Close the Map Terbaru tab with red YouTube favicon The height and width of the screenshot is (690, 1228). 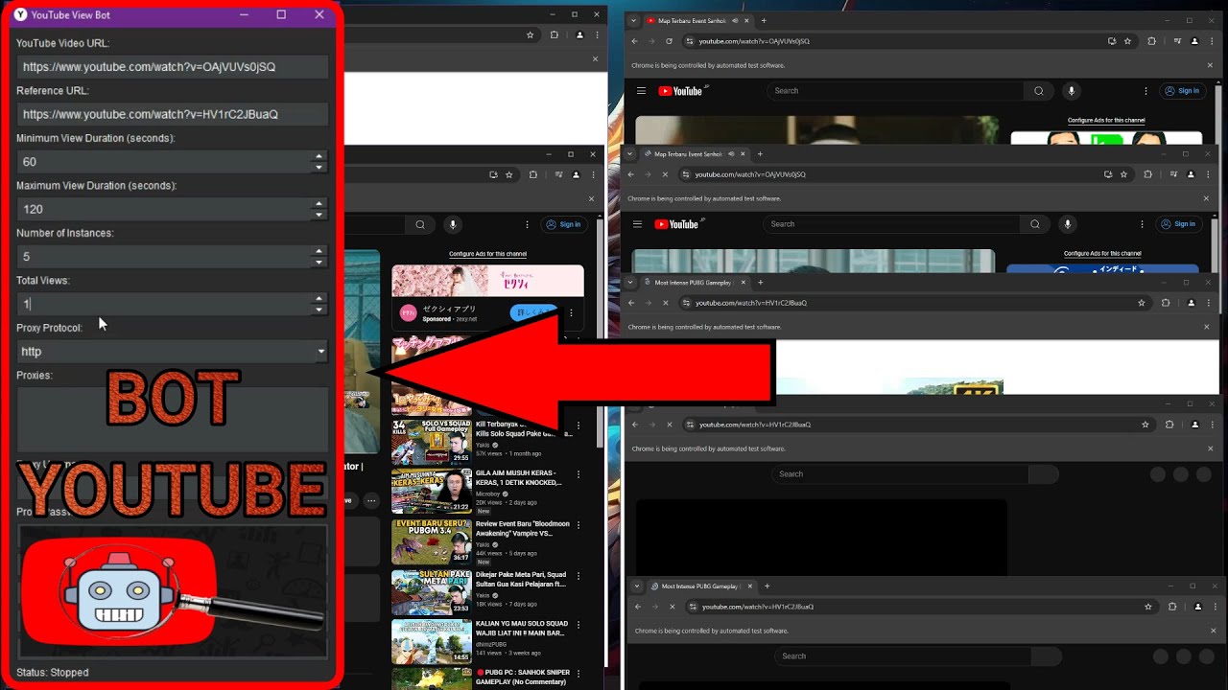coord(748,20)
